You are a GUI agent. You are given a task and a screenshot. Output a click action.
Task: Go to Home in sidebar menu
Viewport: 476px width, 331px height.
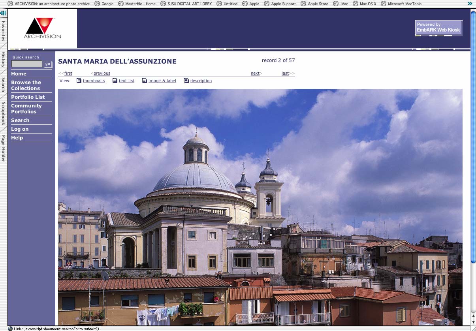coord(19,74)
